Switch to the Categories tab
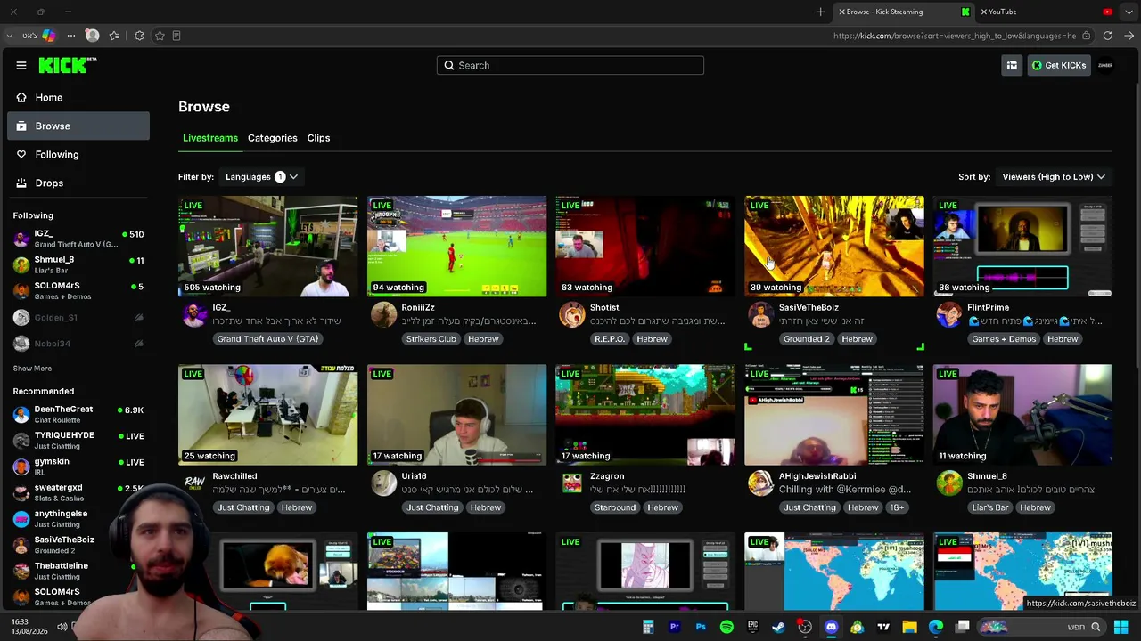 pos(273,138)
